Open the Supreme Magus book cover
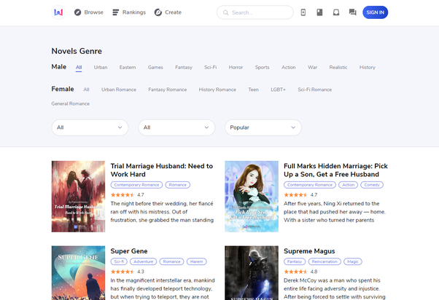Screen dimensions: 439x300 (x=252, y=273)
